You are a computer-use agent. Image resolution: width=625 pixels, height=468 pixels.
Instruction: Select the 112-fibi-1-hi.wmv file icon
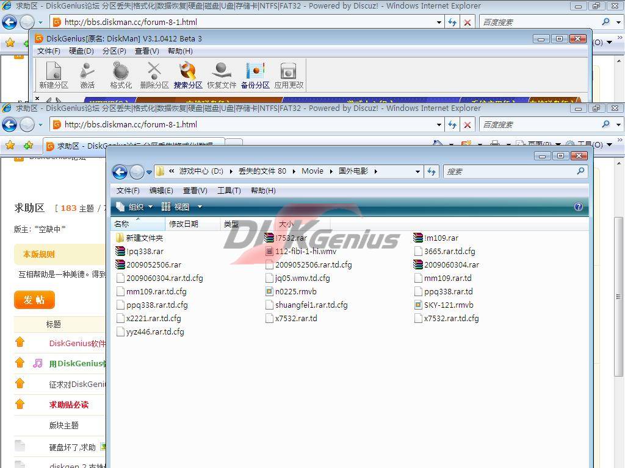(269, 252)
